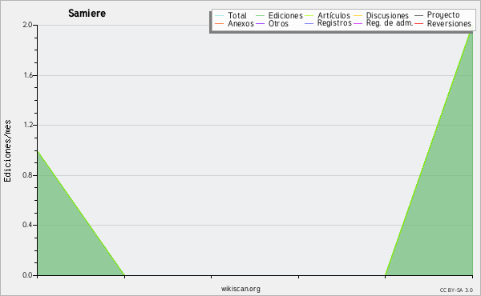Click the Total cyan line swatch
Image resolution: width=481 pixels, height=296 pixels.
[x=220, y=16]
